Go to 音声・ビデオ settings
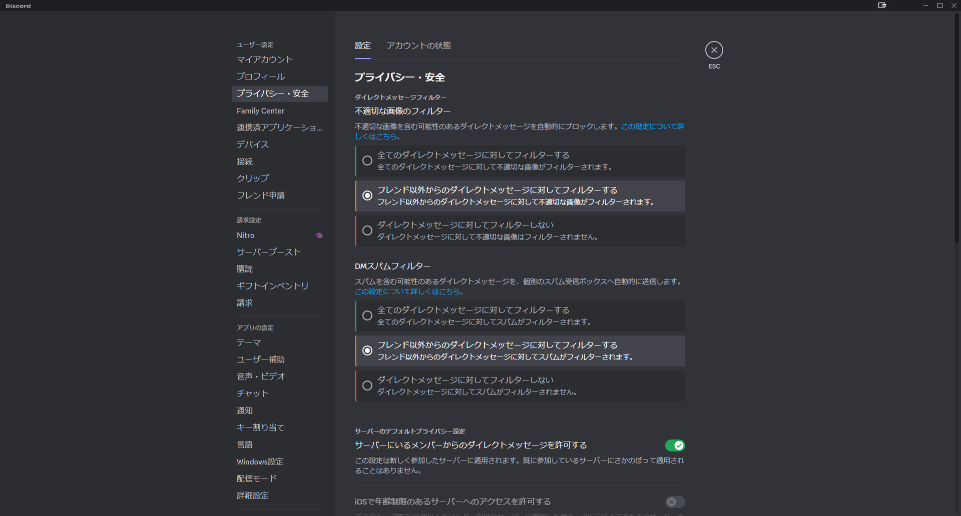The width and height of the screenshot is (961, 516). [260, 376]
